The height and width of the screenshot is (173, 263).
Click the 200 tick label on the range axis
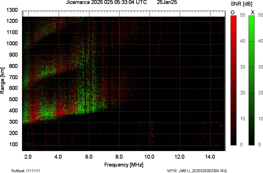(x=13, y=133)
